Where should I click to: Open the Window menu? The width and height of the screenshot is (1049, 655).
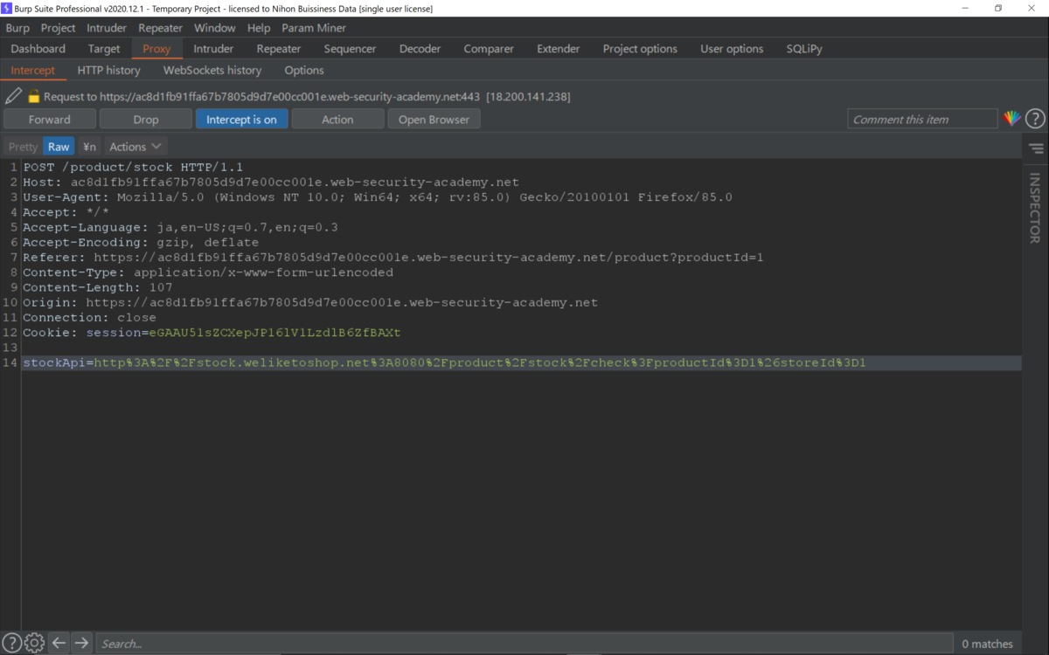(x=215, y=28)
